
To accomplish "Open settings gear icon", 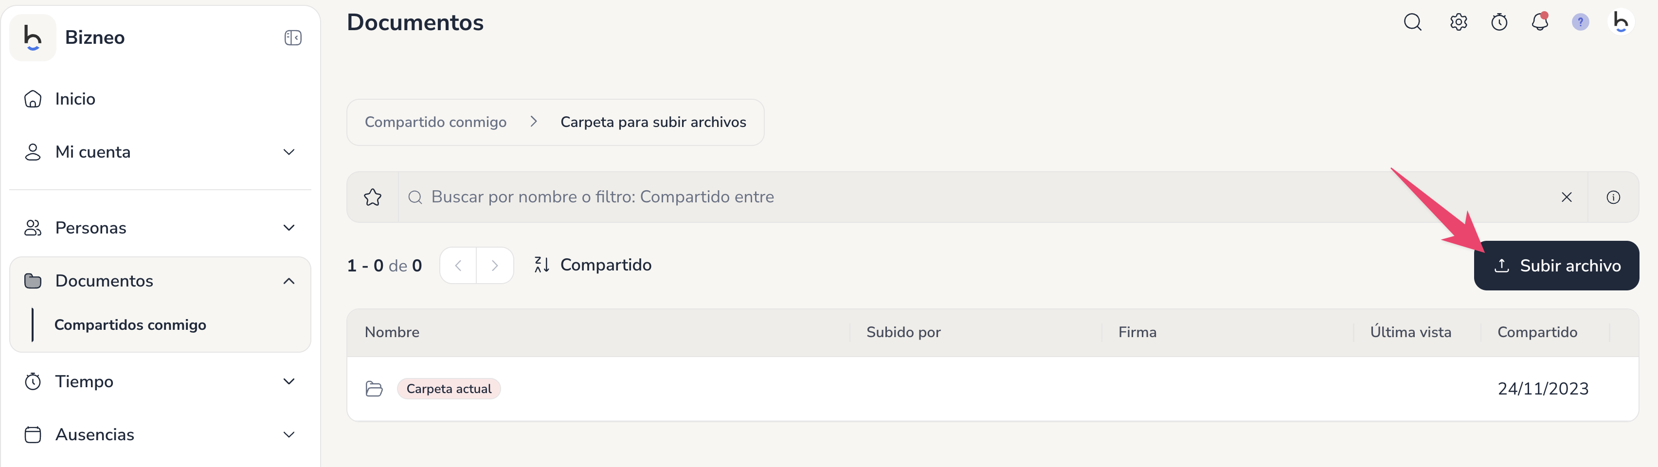I will pos(1459,22).
